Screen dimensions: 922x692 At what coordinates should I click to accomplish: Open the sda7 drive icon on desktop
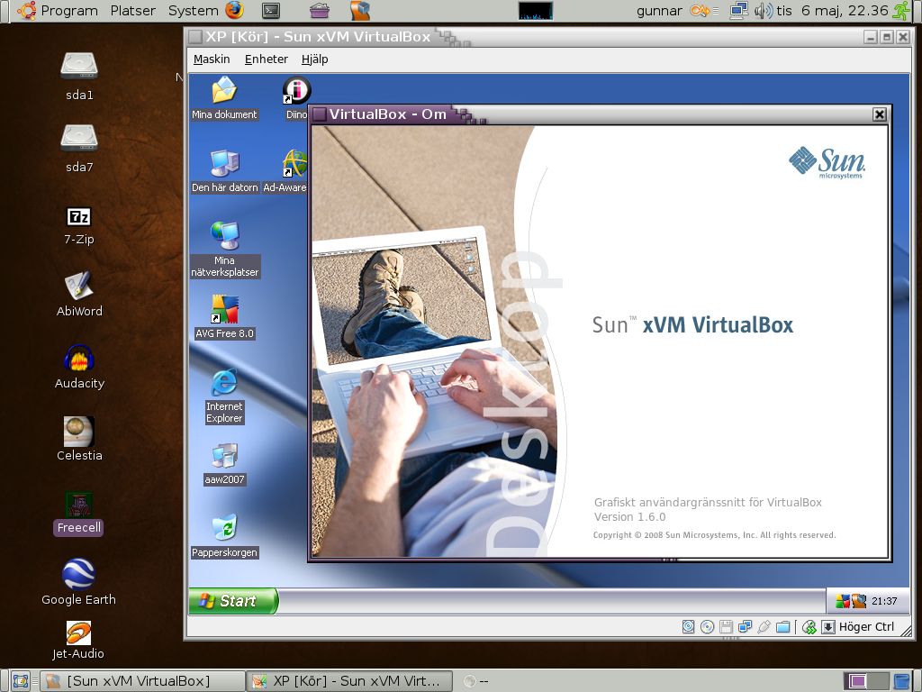(79, 138)
